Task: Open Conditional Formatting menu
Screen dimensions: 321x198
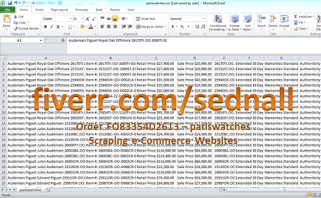Action: 218,22
